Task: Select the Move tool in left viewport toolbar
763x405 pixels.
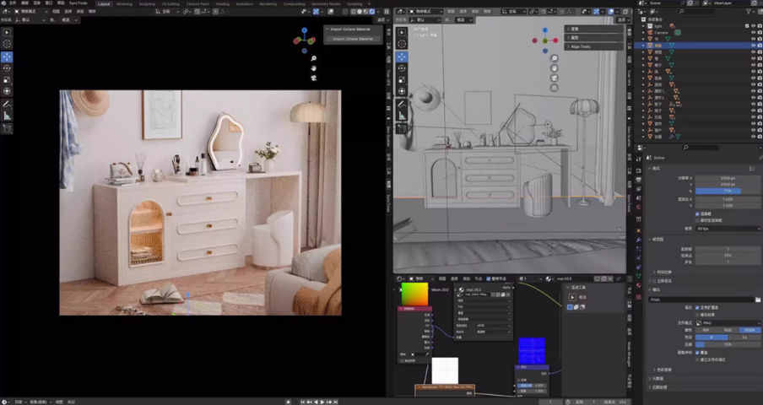Action: pyautogui.click(x=7, y=57)
